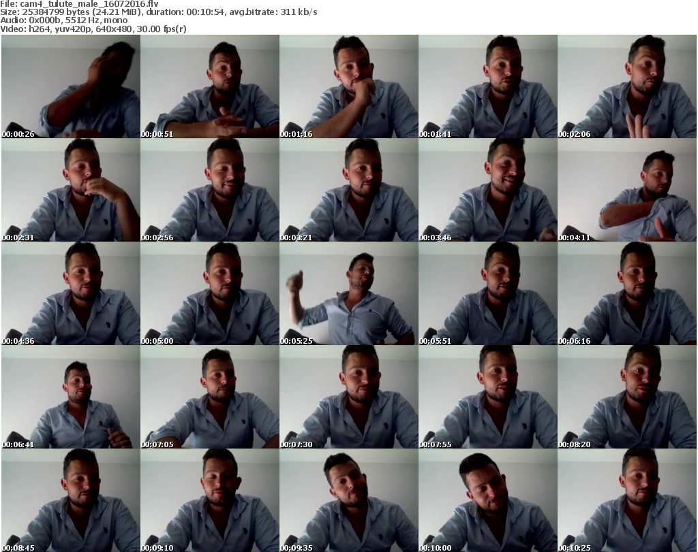The image size is (698, 552).
Task: Select the thumbnail frame stamped 00:09:10
Action: pyautogui.click(x=210, y=500)
